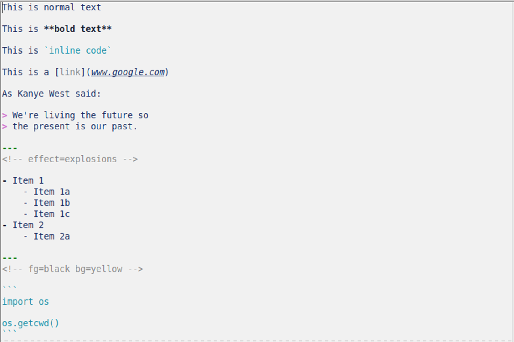The image size is (514, 342).
Task: Click on the bold text words
Action: point(77,29)
